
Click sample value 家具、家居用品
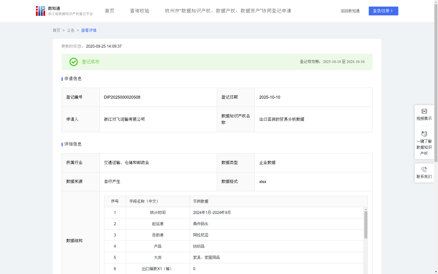coord(206,258)
